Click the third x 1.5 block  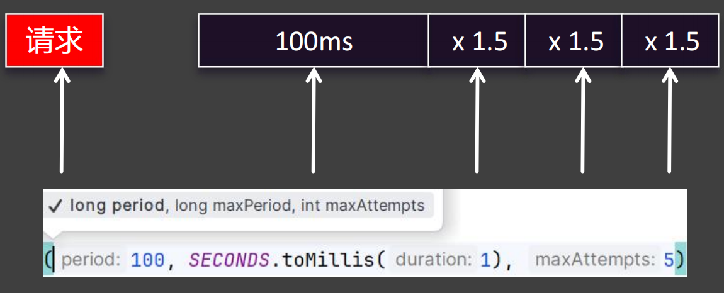(670, 41)
